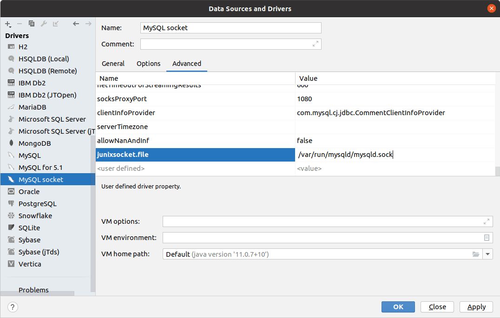Duplicate the MySQL socket driver

[31, 23]
